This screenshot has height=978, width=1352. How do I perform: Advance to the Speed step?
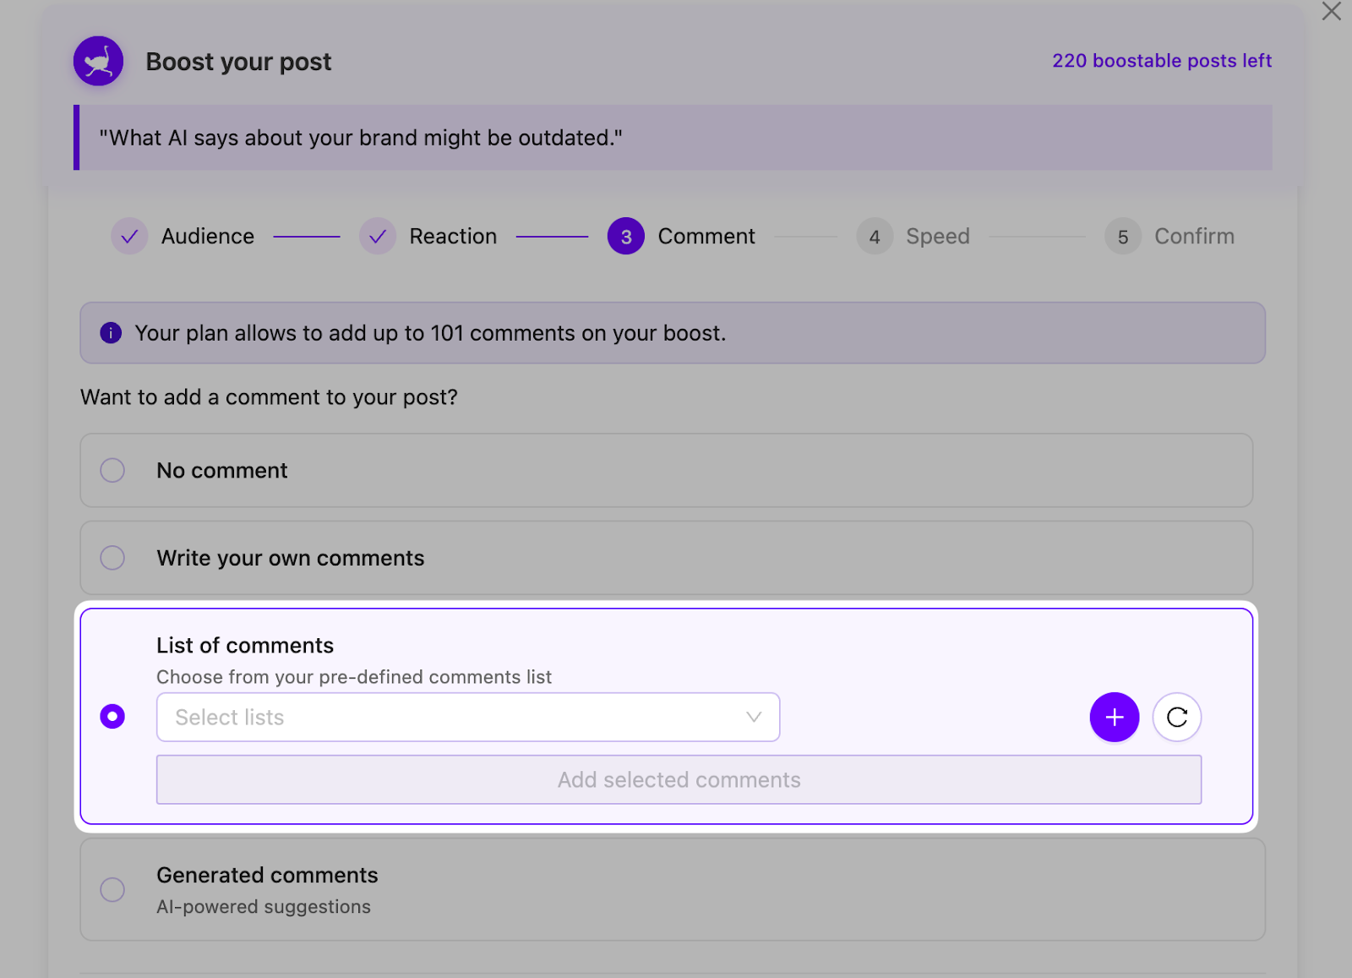[875, 236]
